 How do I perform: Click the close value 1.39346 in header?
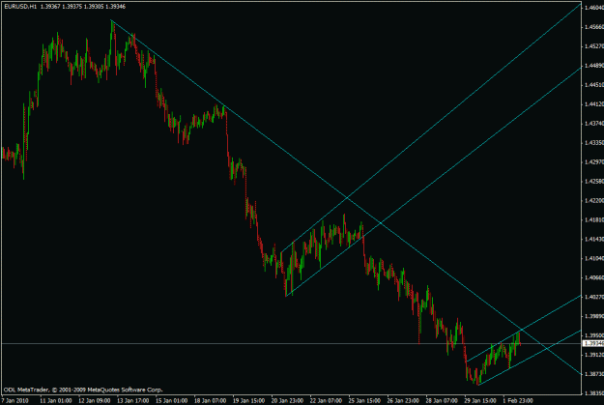[116, 7]
